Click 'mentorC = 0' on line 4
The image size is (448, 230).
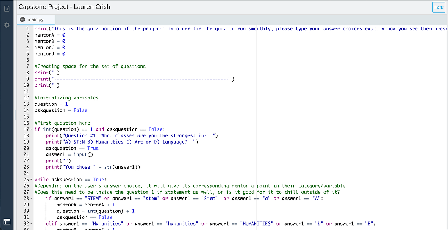(50, 48)
